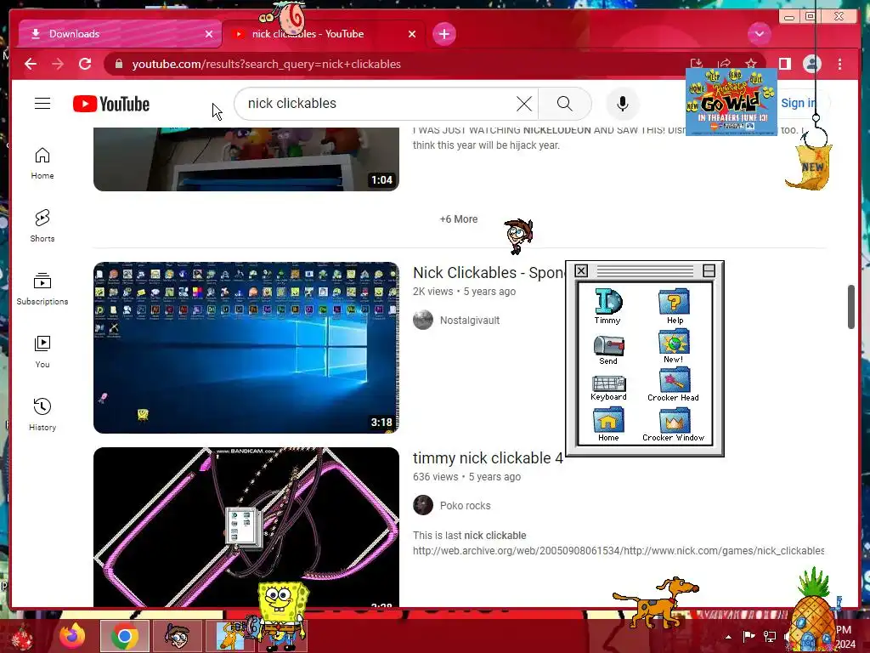Submit search with magnifier button
This screenshot has height=653, width=870.
[564, 103]
